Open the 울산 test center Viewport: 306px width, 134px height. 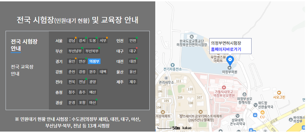pos(133,72)
